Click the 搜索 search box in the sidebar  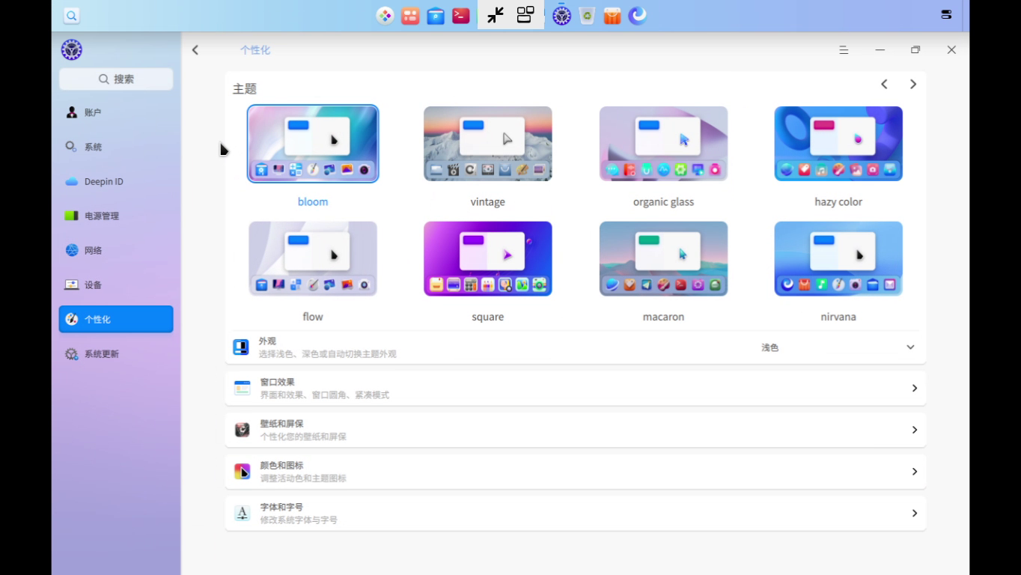pyautogui.click(x=115, y=79)
